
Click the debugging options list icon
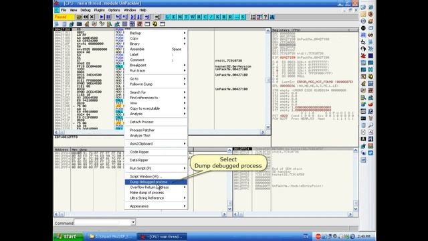pos(253,17)
